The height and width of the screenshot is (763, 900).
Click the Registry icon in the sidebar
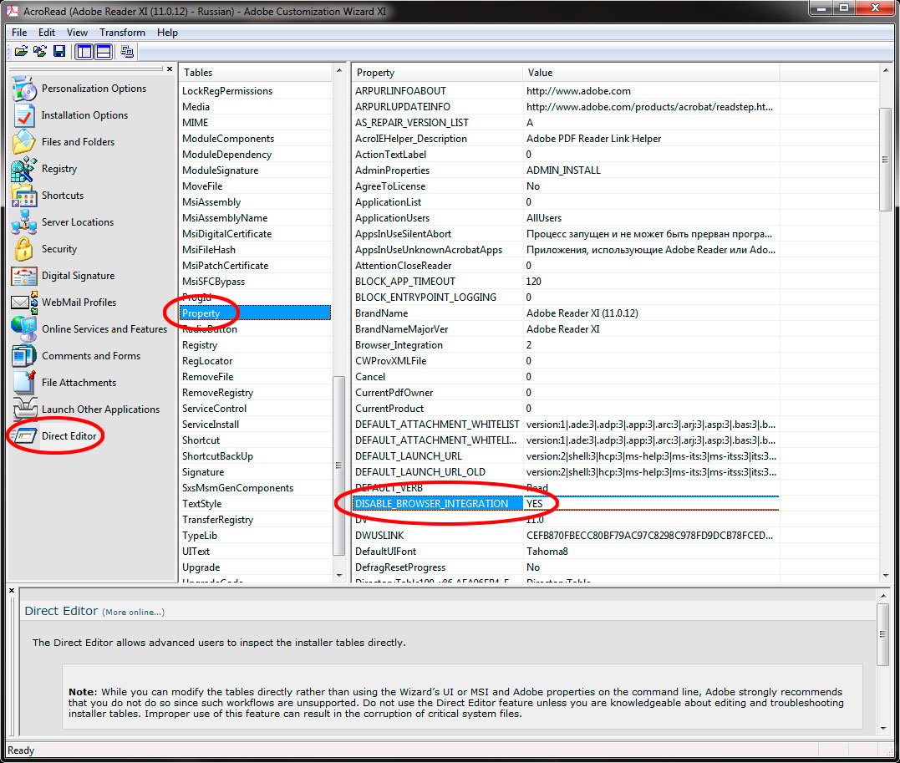coord(24,169)
